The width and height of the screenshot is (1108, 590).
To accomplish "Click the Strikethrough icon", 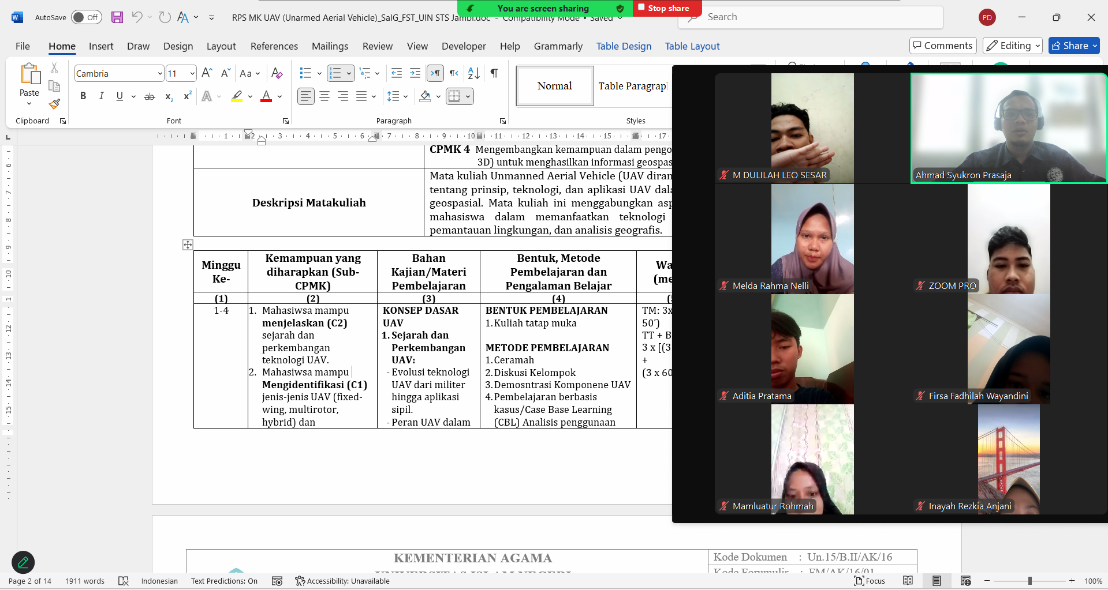I will 150,96.
